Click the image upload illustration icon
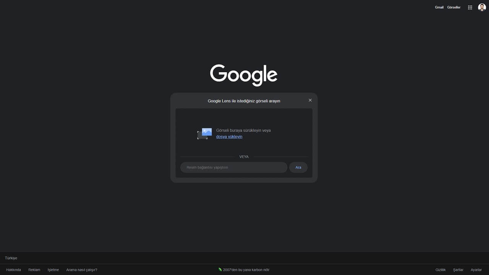Screen dimensions: 489x275 [x=204, y=134]
